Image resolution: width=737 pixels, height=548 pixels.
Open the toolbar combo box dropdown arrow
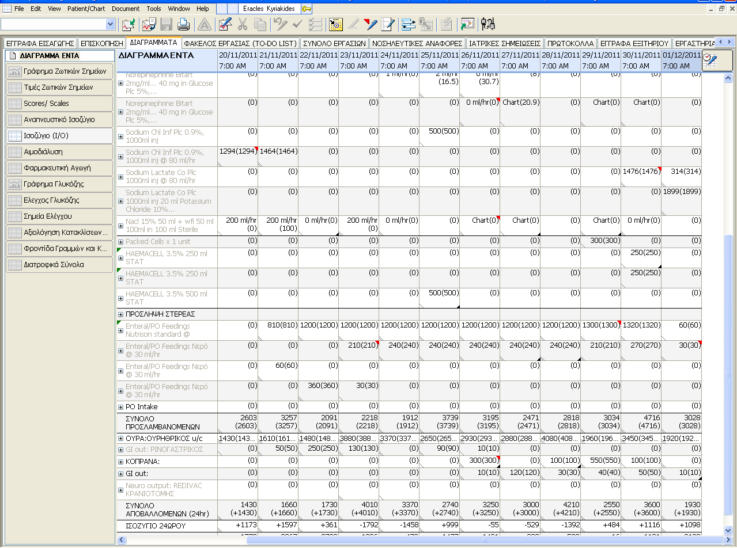tap(111, 24)
